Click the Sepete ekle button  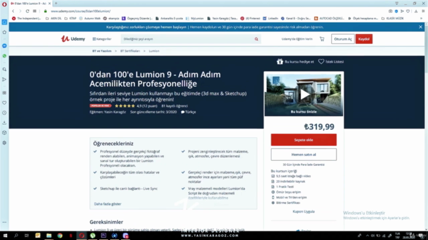tap(304, 140)
